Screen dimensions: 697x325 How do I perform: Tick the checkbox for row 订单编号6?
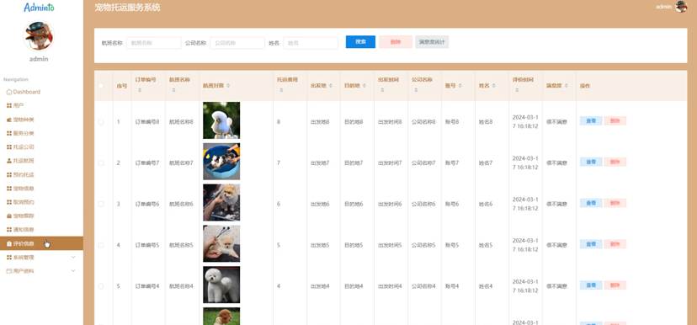click(x=101, y=204)
